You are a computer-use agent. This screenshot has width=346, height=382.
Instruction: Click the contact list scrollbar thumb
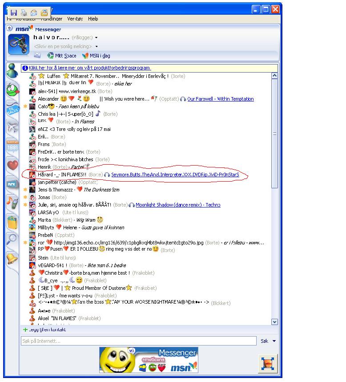click(x=274, y=134)
